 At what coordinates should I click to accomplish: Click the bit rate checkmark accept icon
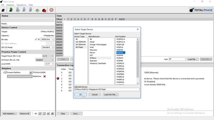[x=36, y=39]
